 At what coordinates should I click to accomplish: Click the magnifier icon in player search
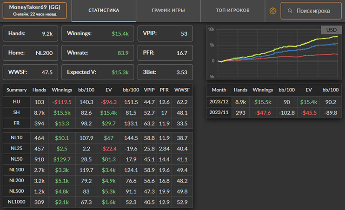pyautogui.click(x=290, y=10)
